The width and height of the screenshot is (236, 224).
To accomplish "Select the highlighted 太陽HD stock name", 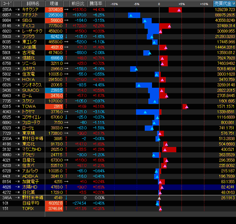I will (x=29, y=187).
